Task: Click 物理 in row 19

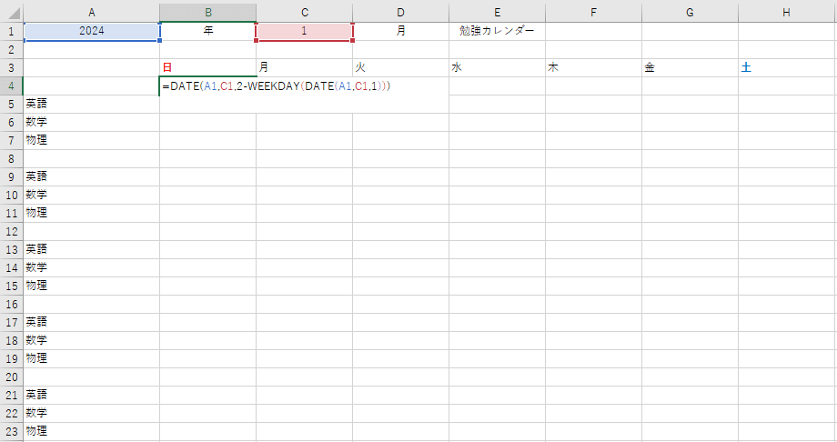Action: [91, 358]
